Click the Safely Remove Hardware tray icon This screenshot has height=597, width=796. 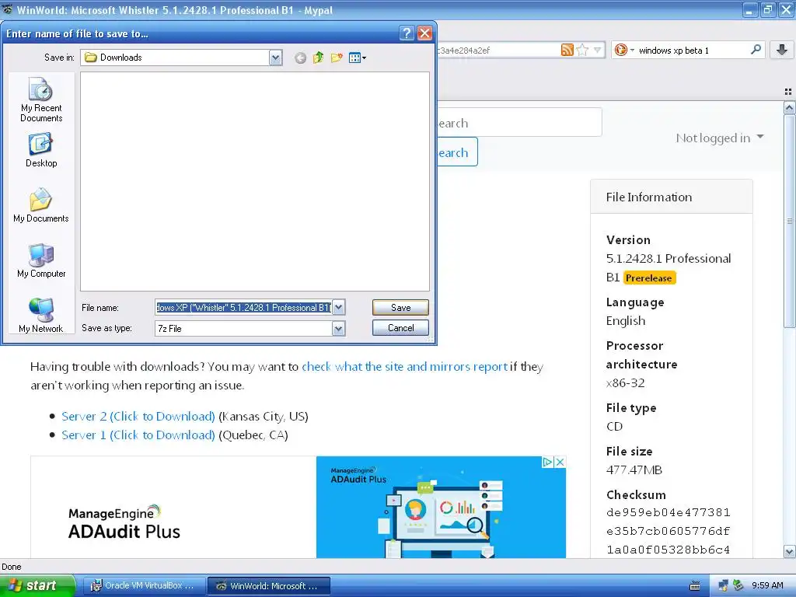(x=738, y=586)
